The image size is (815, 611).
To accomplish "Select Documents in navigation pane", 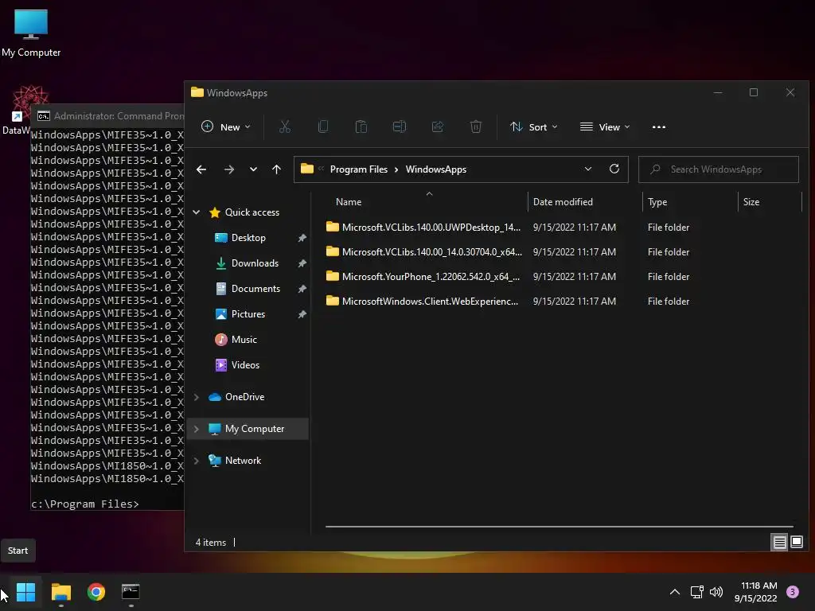I will [255, 289].
